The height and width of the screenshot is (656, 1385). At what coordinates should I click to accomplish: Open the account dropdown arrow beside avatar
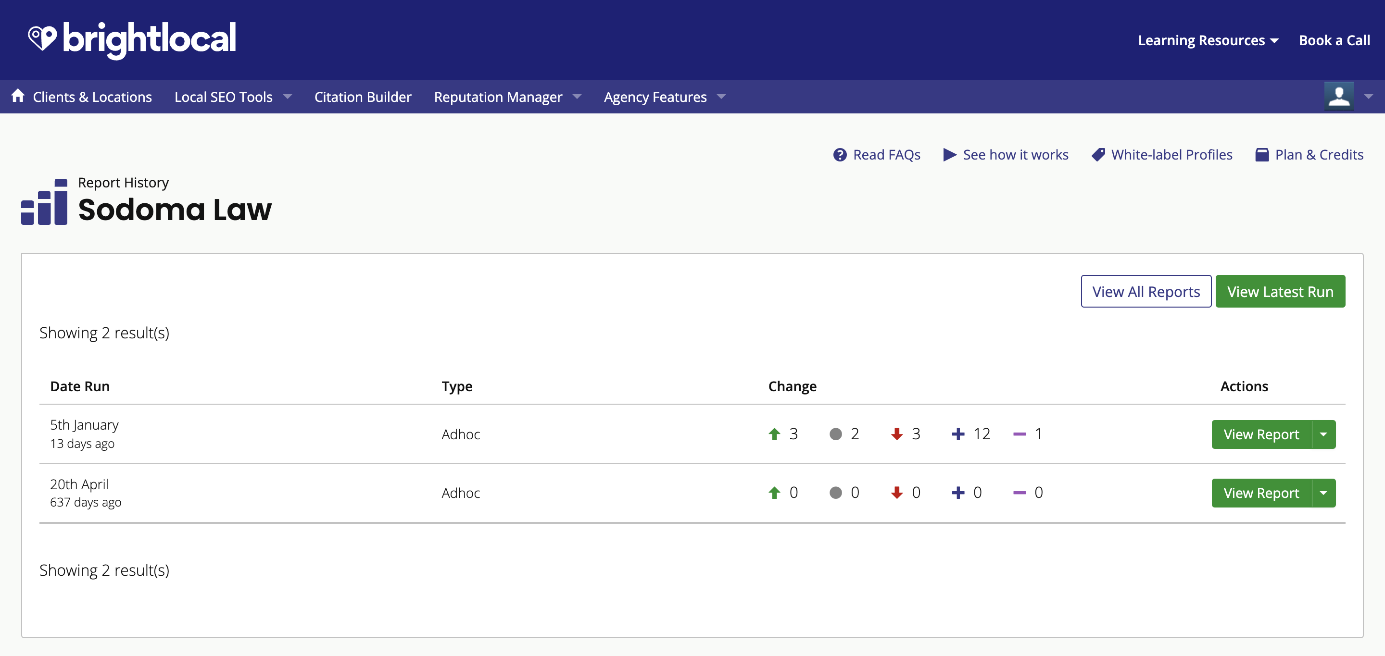[1368, 97]
